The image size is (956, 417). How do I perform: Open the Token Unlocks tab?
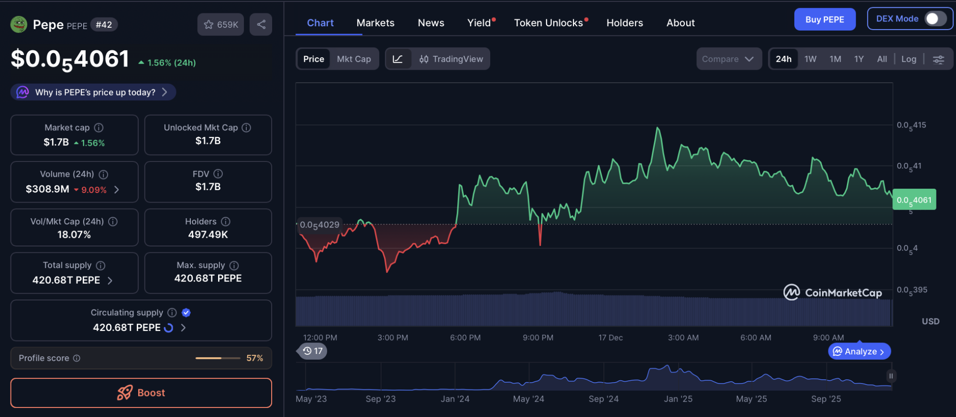coord(548,23)
